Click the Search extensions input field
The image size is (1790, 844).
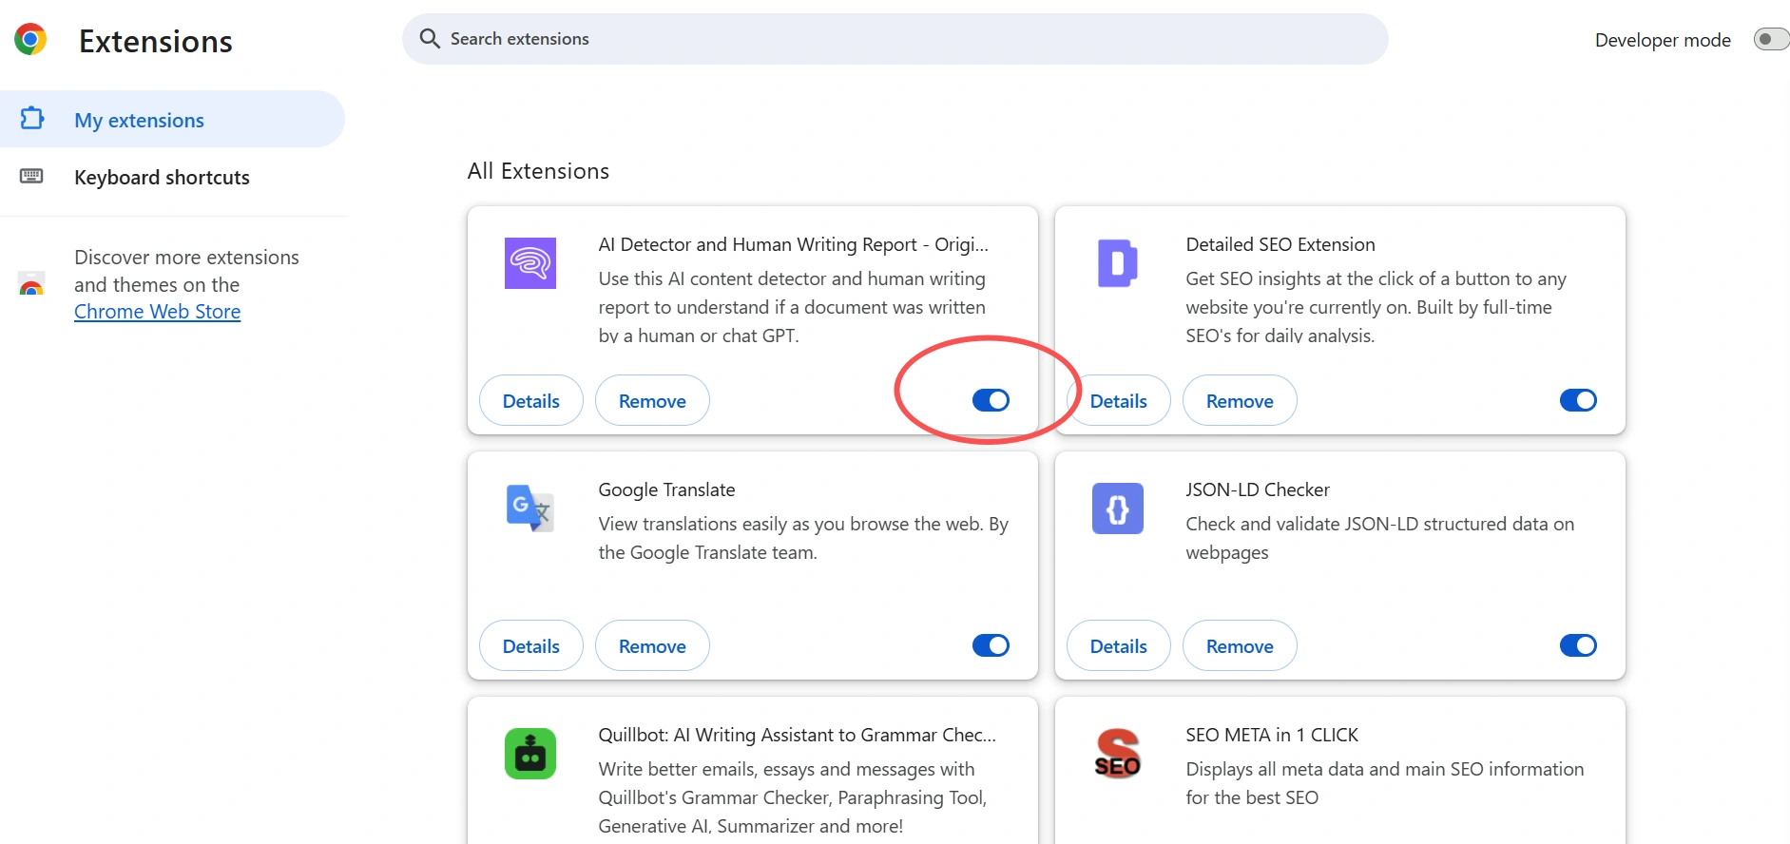895,39
